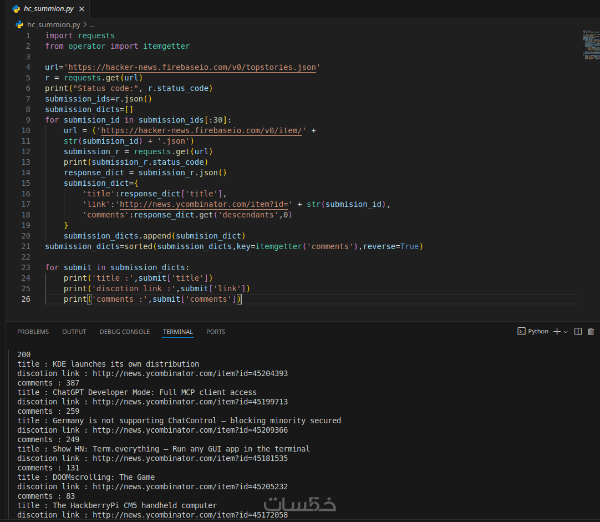
Task: Switch to the OUTPUT panel tab
Action: 74,332
